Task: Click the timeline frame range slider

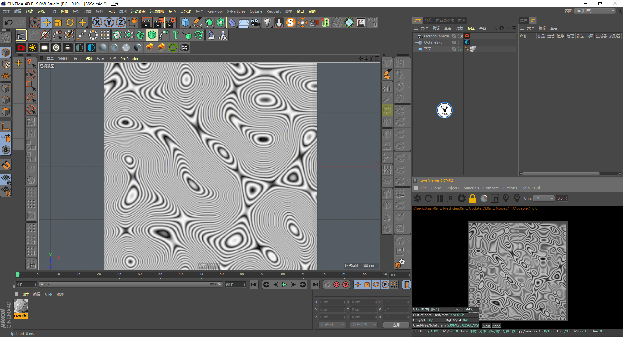Action: (x=130, y=285)
